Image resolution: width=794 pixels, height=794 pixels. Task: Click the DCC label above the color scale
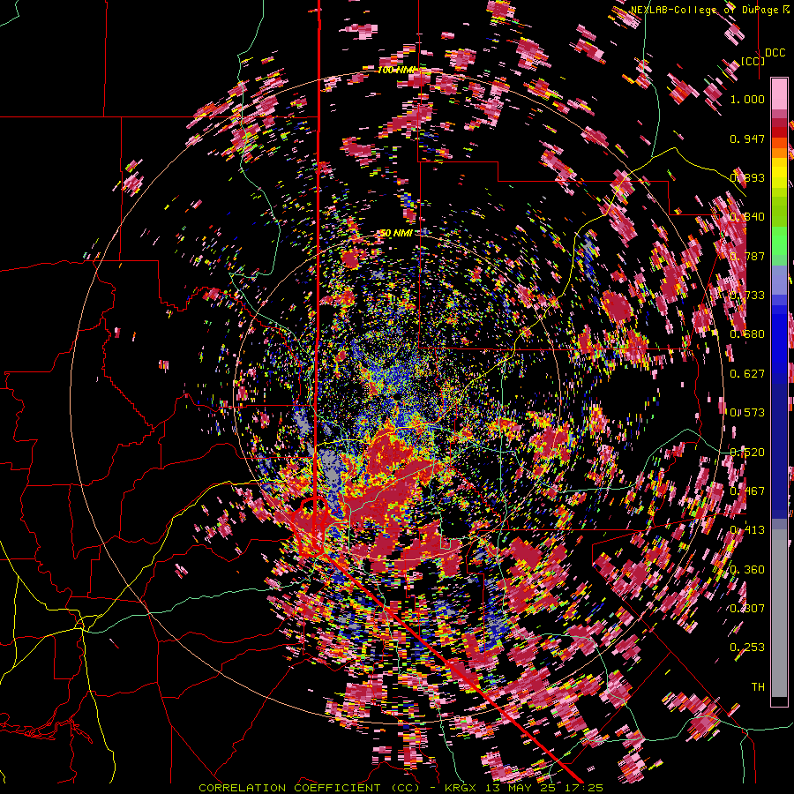click(775, 53)
